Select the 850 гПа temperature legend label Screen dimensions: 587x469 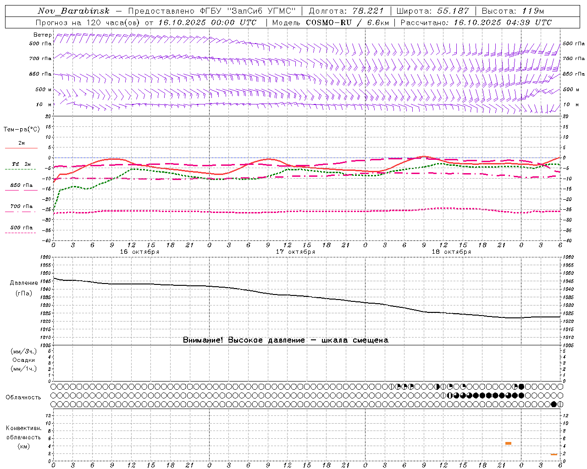click(22, 185)
